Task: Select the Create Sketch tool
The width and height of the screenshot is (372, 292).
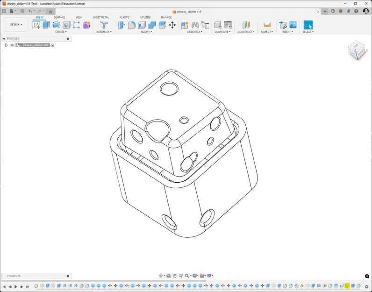Action: pyautogui.click(x=36, y=25)
